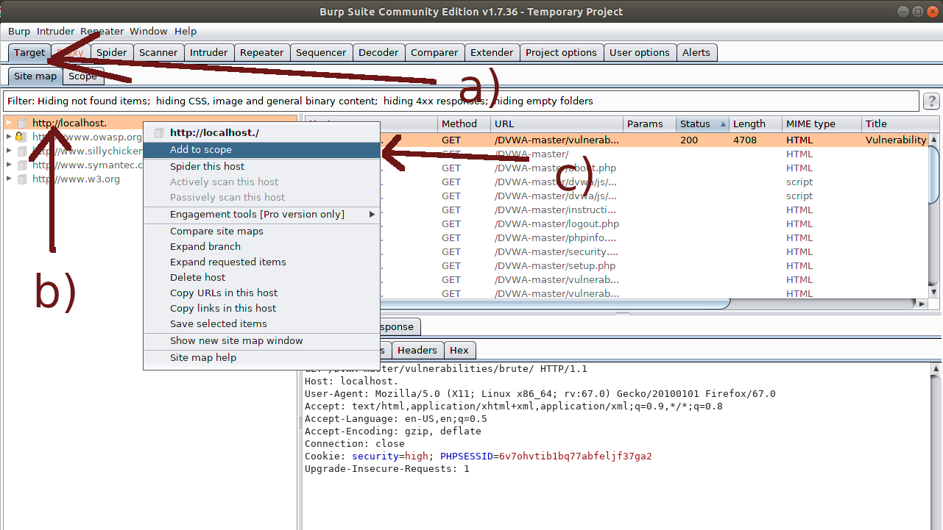Sort the table by MIME type column
Viewport: 943px width, 530px height.
[822, 124]
